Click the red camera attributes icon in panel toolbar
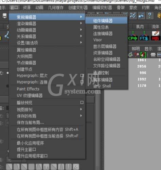Image resolution: width=161 pixels, height=170 pixels. pos(137,55)
